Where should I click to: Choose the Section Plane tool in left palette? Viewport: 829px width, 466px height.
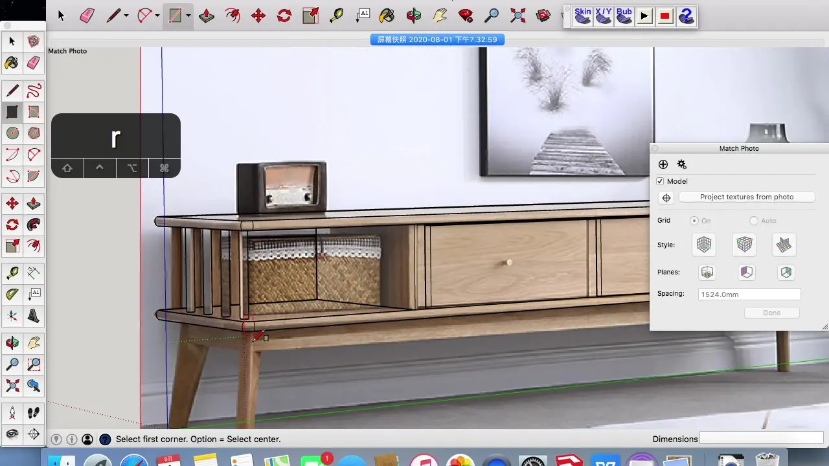34,434
